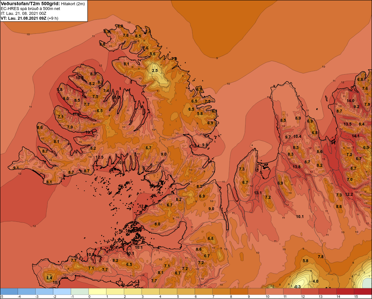Click the 11.6 temperature value
This screenshot has width=372, height=299.
pyautogui.click(x=76, y=114)
